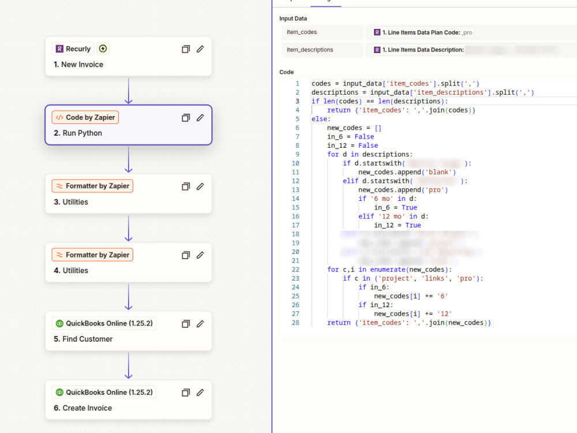
Task: Click the instant trigger lightning icon on step 1
Action: 103,48
